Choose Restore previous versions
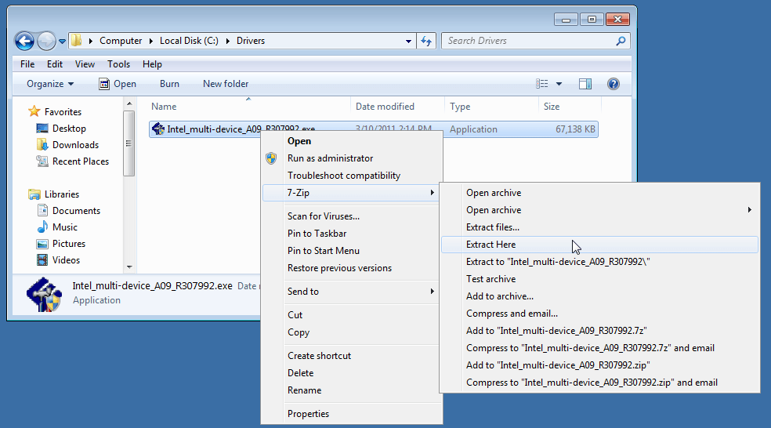The width and height of the screenshot is (771, 428). pos(352,268)
